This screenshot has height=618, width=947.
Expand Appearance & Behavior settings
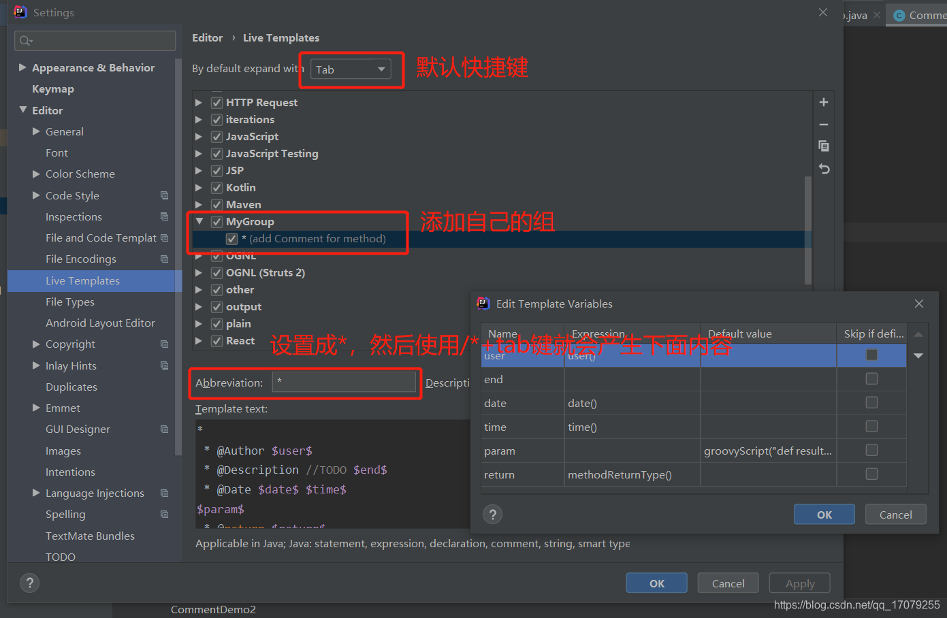coord(22,67)
